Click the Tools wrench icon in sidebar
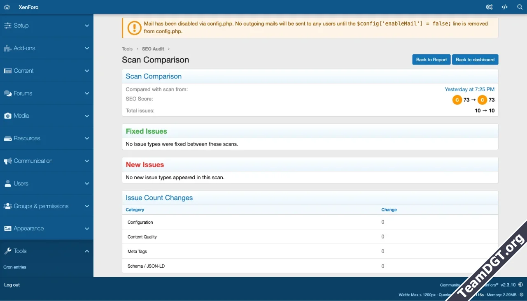The height and width of the screenshot is (301, 527). pos(7,251)
